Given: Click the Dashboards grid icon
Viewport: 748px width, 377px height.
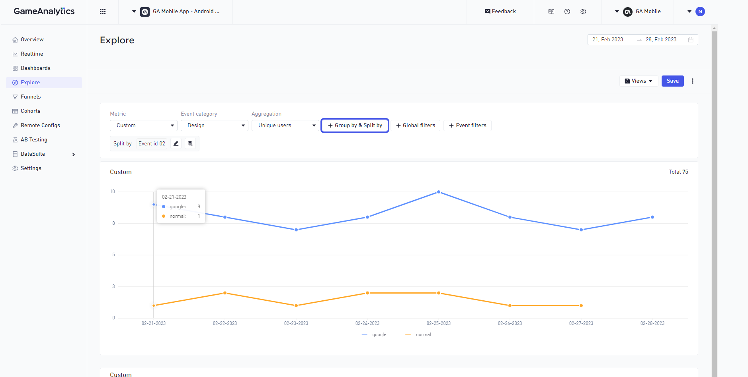Looking at the screenshot, I should pos(15,68).
